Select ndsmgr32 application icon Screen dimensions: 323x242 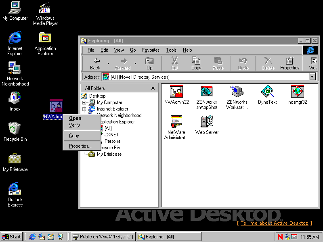coord(298,95)
